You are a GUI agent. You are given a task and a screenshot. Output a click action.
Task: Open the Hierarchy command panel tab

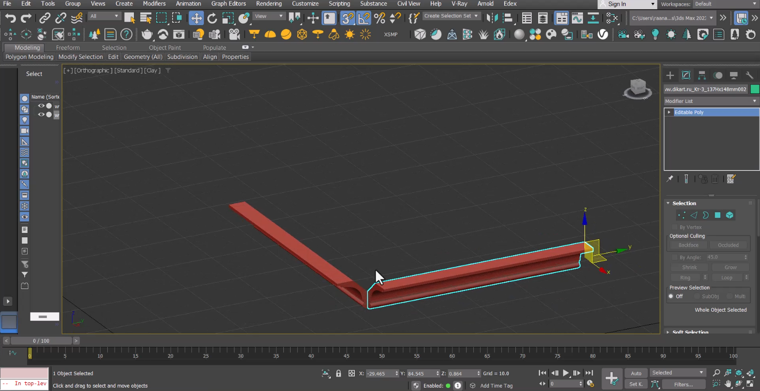tap(702, 75)
